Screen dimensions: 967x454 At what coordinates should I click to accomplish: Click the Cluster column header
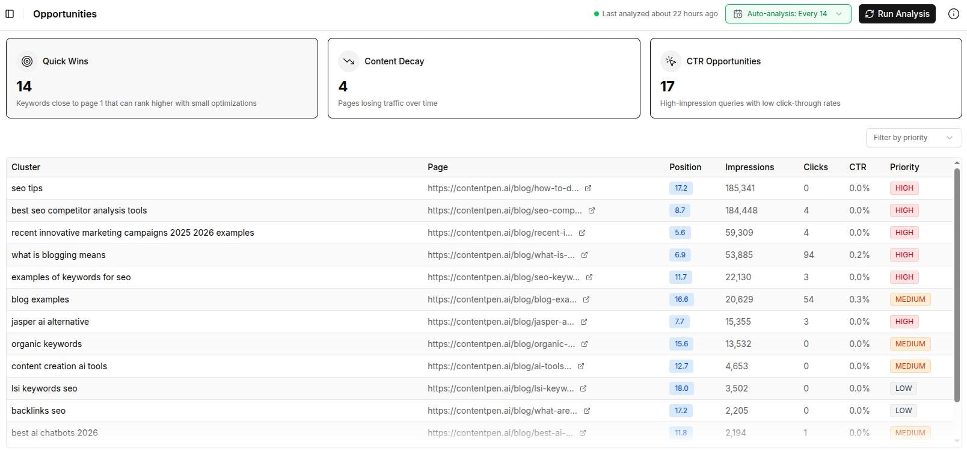pyautogui.click(x=26, y=167)
